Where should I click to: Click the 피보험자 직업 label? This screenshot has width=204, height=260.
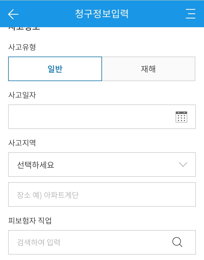(30, 221)
